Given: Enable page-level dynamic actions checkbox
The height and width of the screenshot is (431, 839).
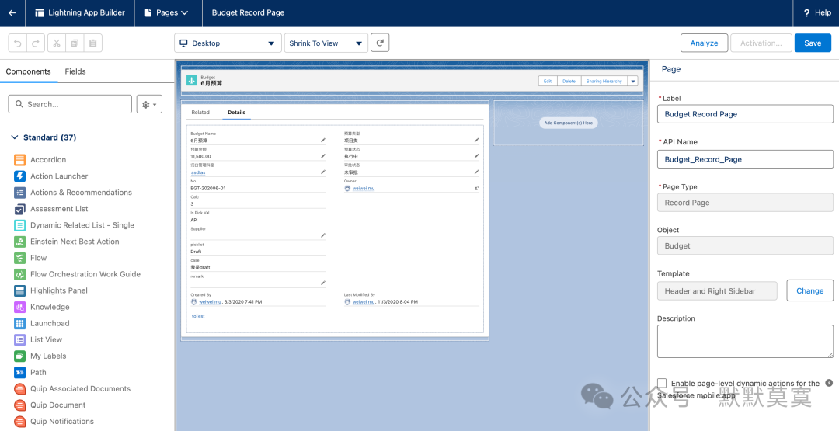Looking at the screenshot, I should (x=662, y=383).
